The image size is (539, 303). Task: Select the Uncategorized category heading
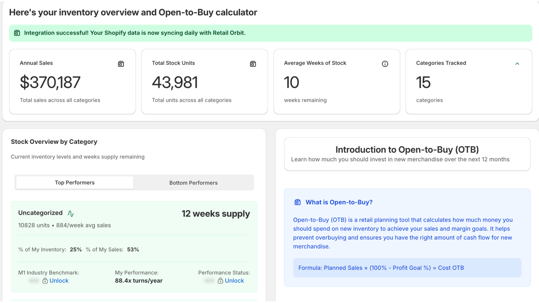40,213
